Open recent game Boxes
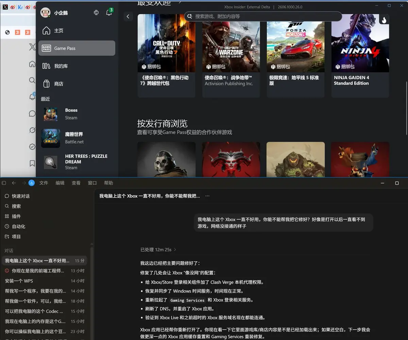This screenshot has width=408, height=340. [x=77, y=114]
